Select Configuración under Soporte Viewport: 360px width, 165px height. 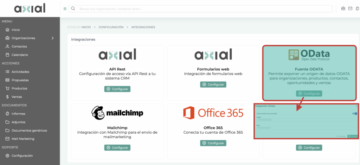point(22,156)
